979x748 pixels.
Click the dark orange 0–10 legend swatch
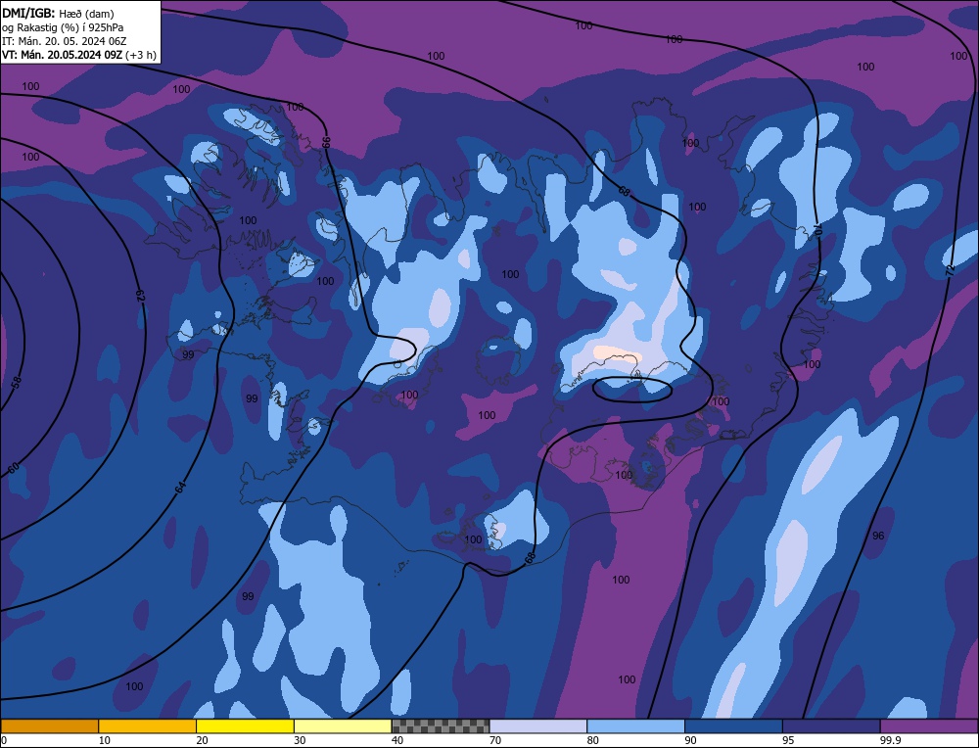(x=49, y=725)
